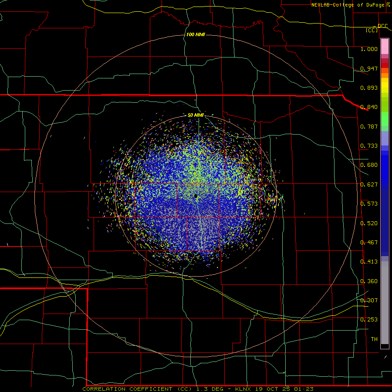
Task: Click the 0.307 scale value
Action: (369, 301)
